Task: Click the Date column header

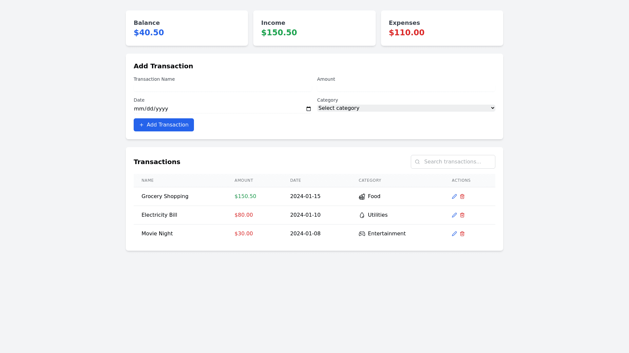Action: click(295, 180)
